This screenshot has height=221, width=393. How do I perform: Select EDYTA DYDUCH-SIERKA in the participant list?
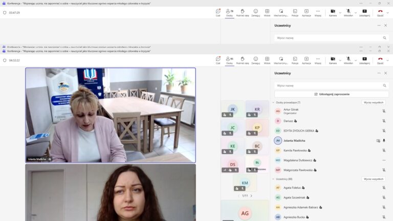(x=298, y=131)
